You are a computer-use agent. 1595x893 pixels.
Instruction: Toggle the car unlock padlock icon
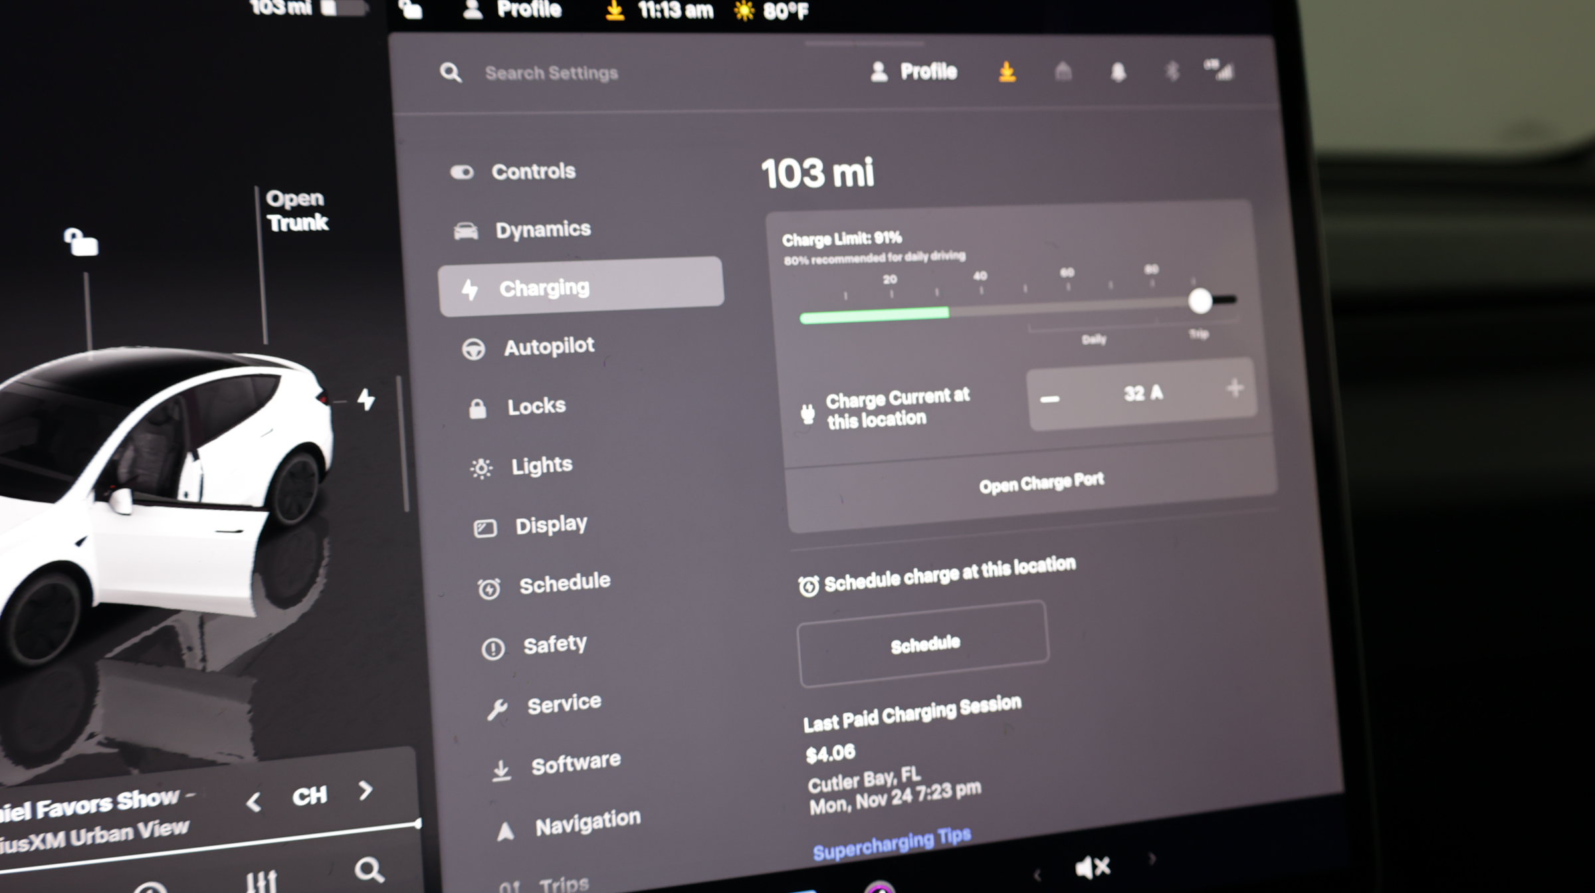click(x=81, y=242)
